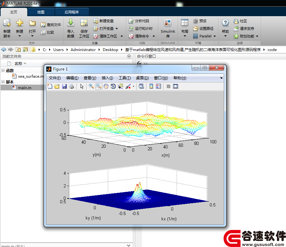286x247 pixels.
Task: Click 名称 column header to sort
Action: click(x=18, y=63)
